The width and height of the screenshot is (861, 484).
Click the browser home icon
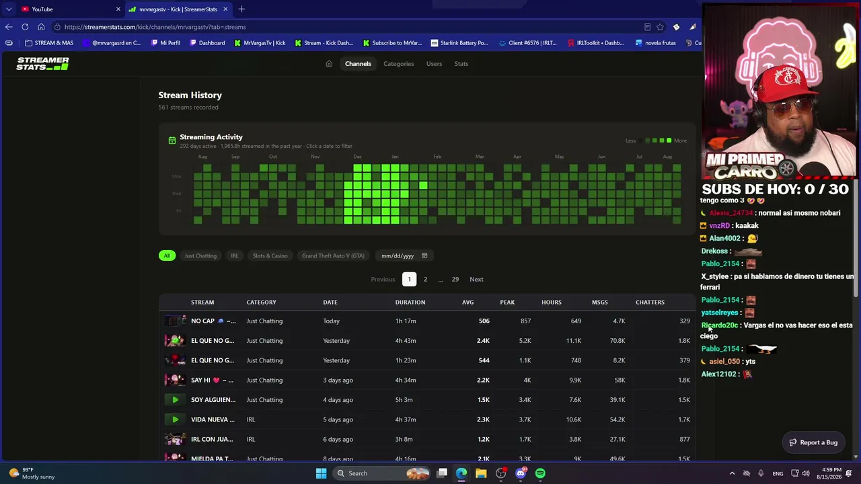(x=41, y=27)
